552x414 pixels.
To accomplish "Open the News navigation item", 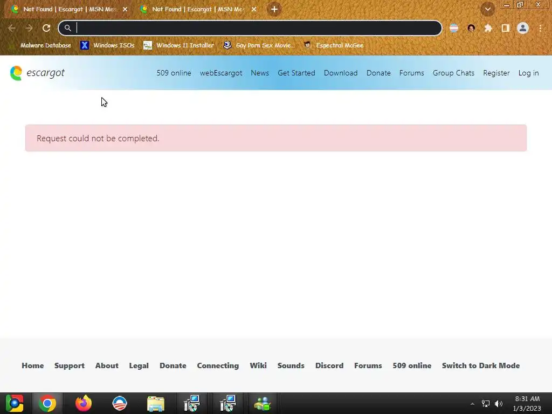I will (x=260, y=73).
